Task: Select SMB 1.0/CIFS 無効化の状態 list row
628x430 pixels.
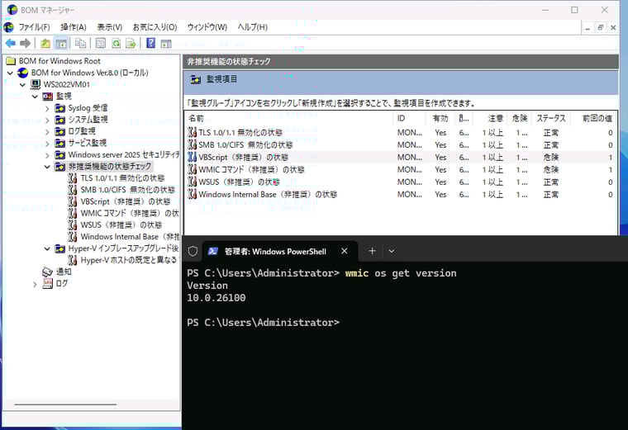Action: coord(401,144)
